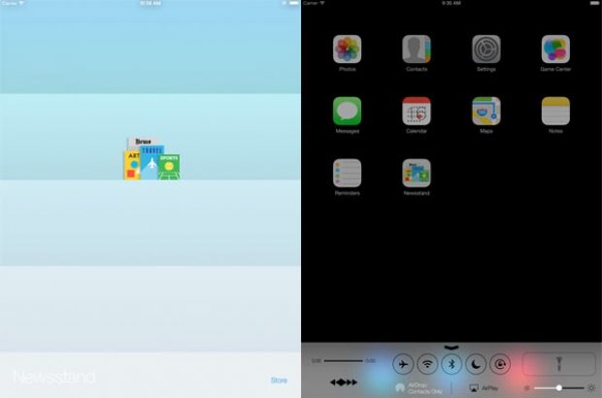Adjust the brightness slider
The image size is (602, 398).
559,388
